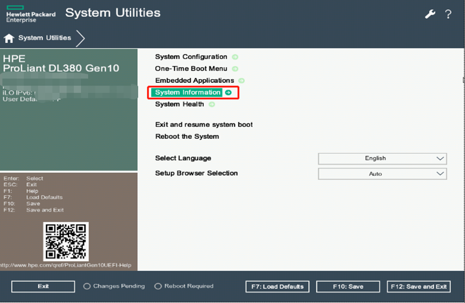Screen dimensions: 465x303
Task: Click the home icon in breadcrumb
Action: pyautogui.click(x=9, y=38)
